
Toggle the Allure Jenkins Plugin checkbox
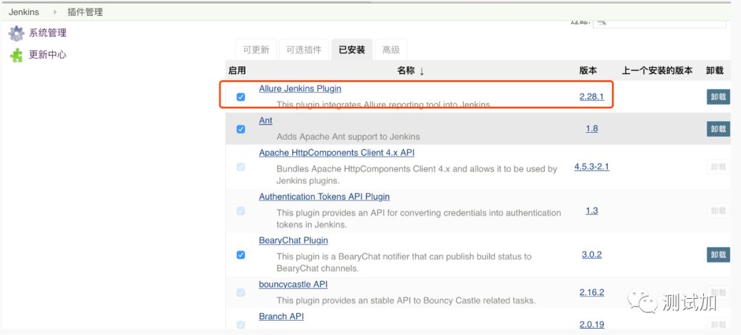241,97
